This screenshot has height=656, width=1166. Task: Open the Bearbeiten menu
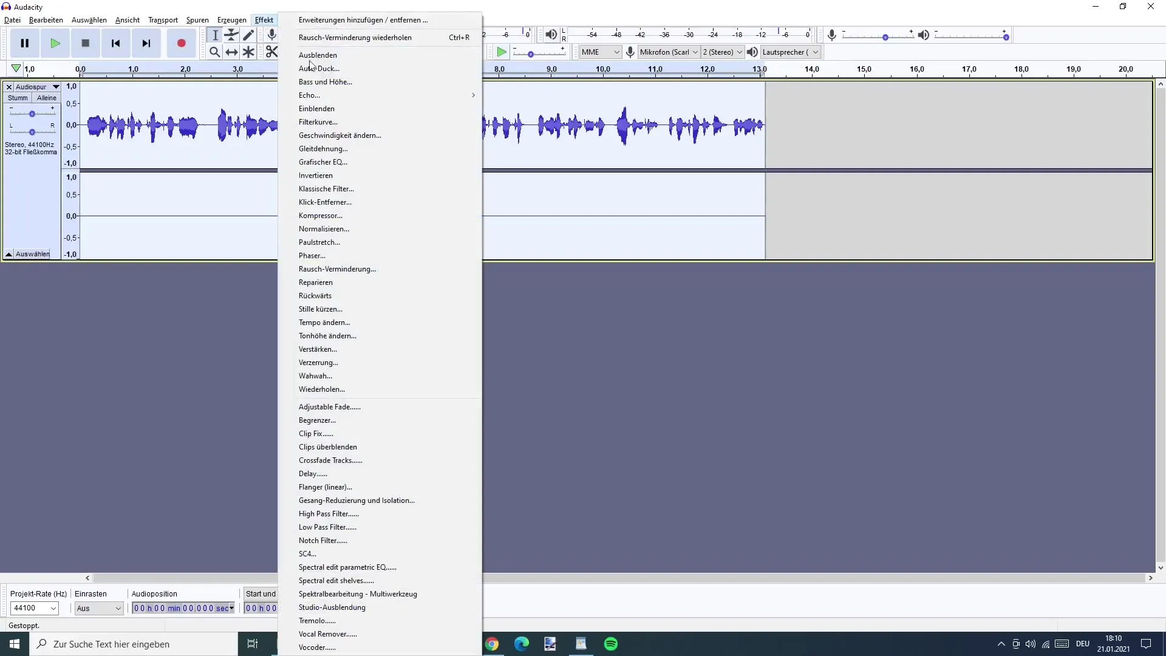pos(46,20)
